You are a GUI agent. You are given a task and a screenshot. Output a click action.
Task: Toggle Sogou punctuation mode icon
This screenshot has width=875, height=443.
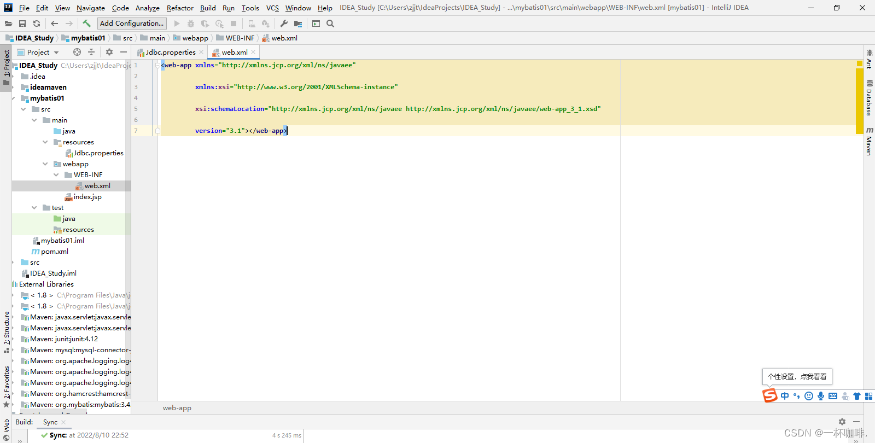coord(796,396)
